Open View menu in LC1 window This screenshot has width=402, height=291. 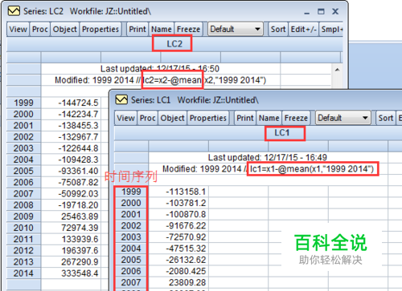pyautogui.click(x=125, y=118)
